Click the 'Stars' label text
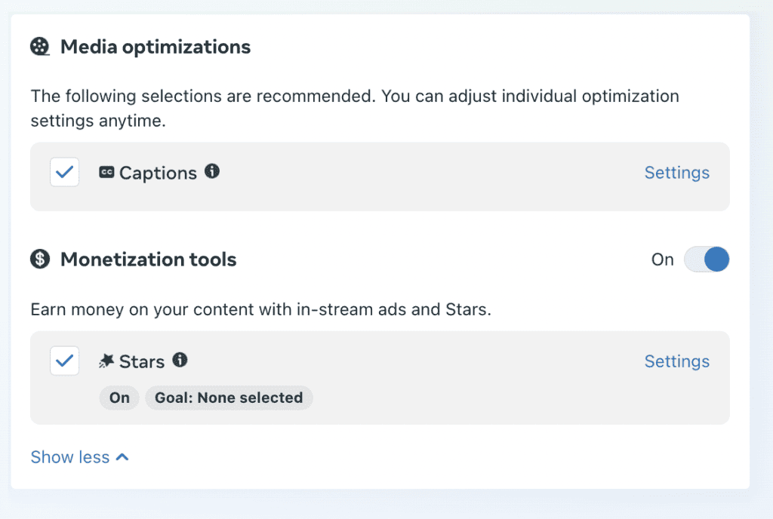Screen dimensions: 773x519 [x=141, y=361]
